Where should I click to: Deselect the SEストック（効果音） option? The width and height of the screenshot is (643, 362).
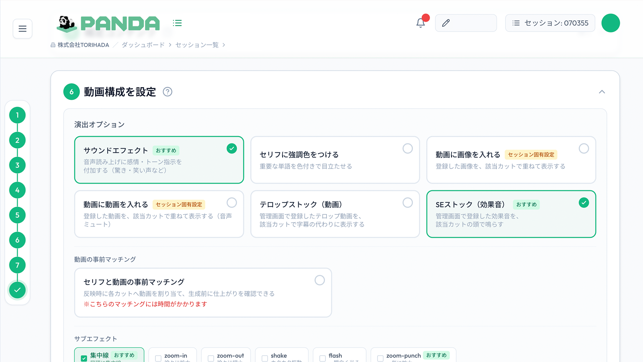(x=511, y=214)
